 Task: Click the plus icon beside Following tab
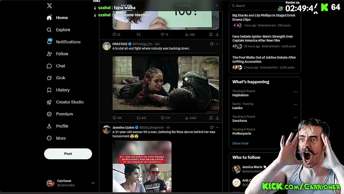click(217, 5)
